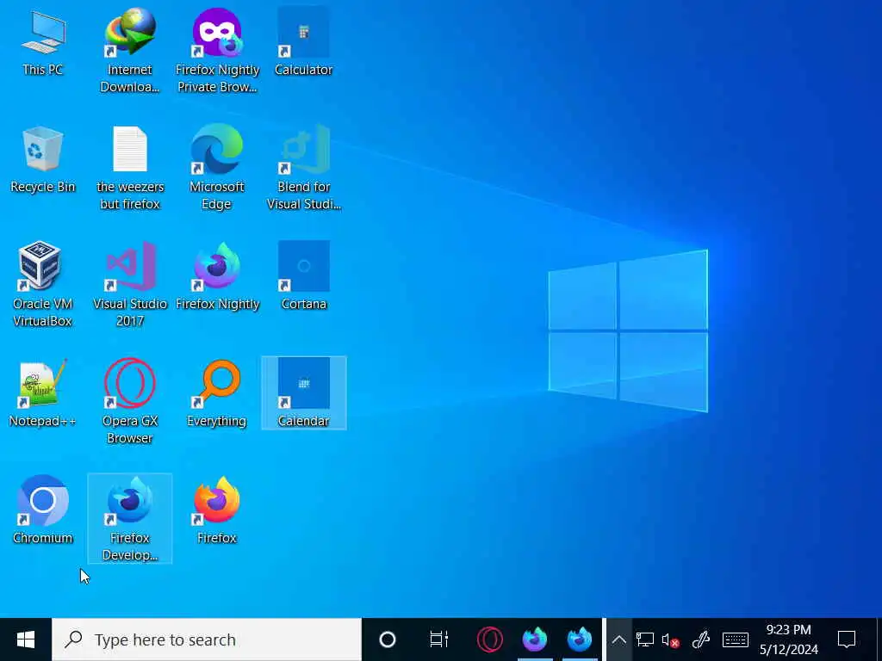
Task: Select the Cortana desktop shortcut
Action: (304, 278)
